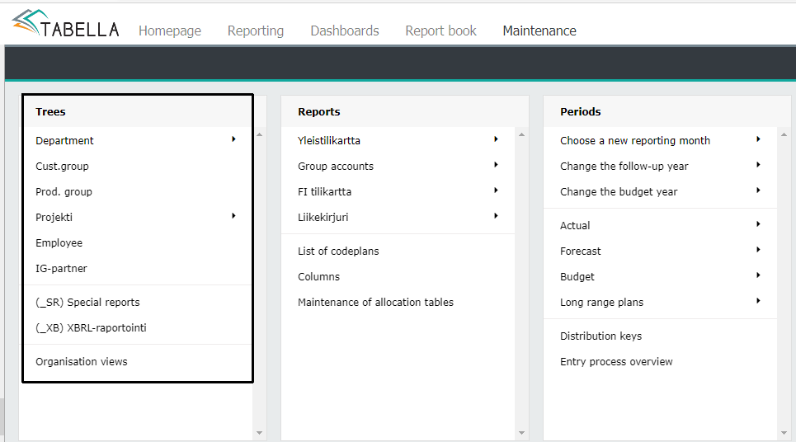796x442 pixels.
Task: Open the Reporting menu tab
Action: click(x=256, y=31)
